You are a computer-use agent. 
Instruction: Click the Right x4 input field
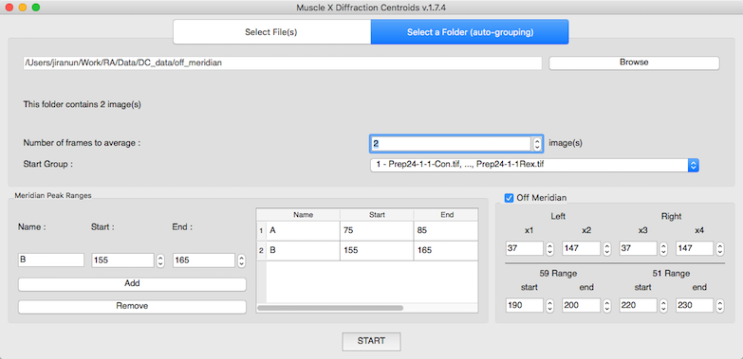[x=695, y=248]
